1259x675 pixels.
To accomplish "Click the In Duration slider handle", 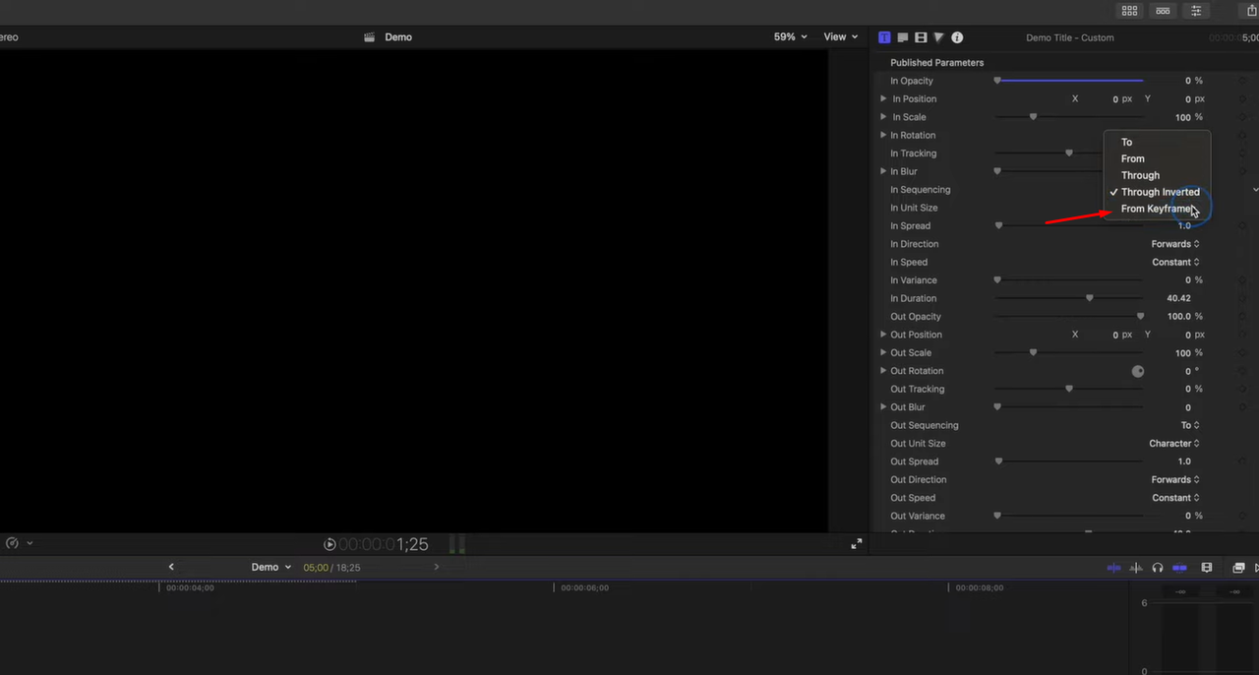I will [x=1089, y=298].
